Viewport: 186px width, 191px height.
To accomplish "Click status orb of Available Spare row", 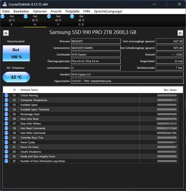I will (x=6, y=105).
